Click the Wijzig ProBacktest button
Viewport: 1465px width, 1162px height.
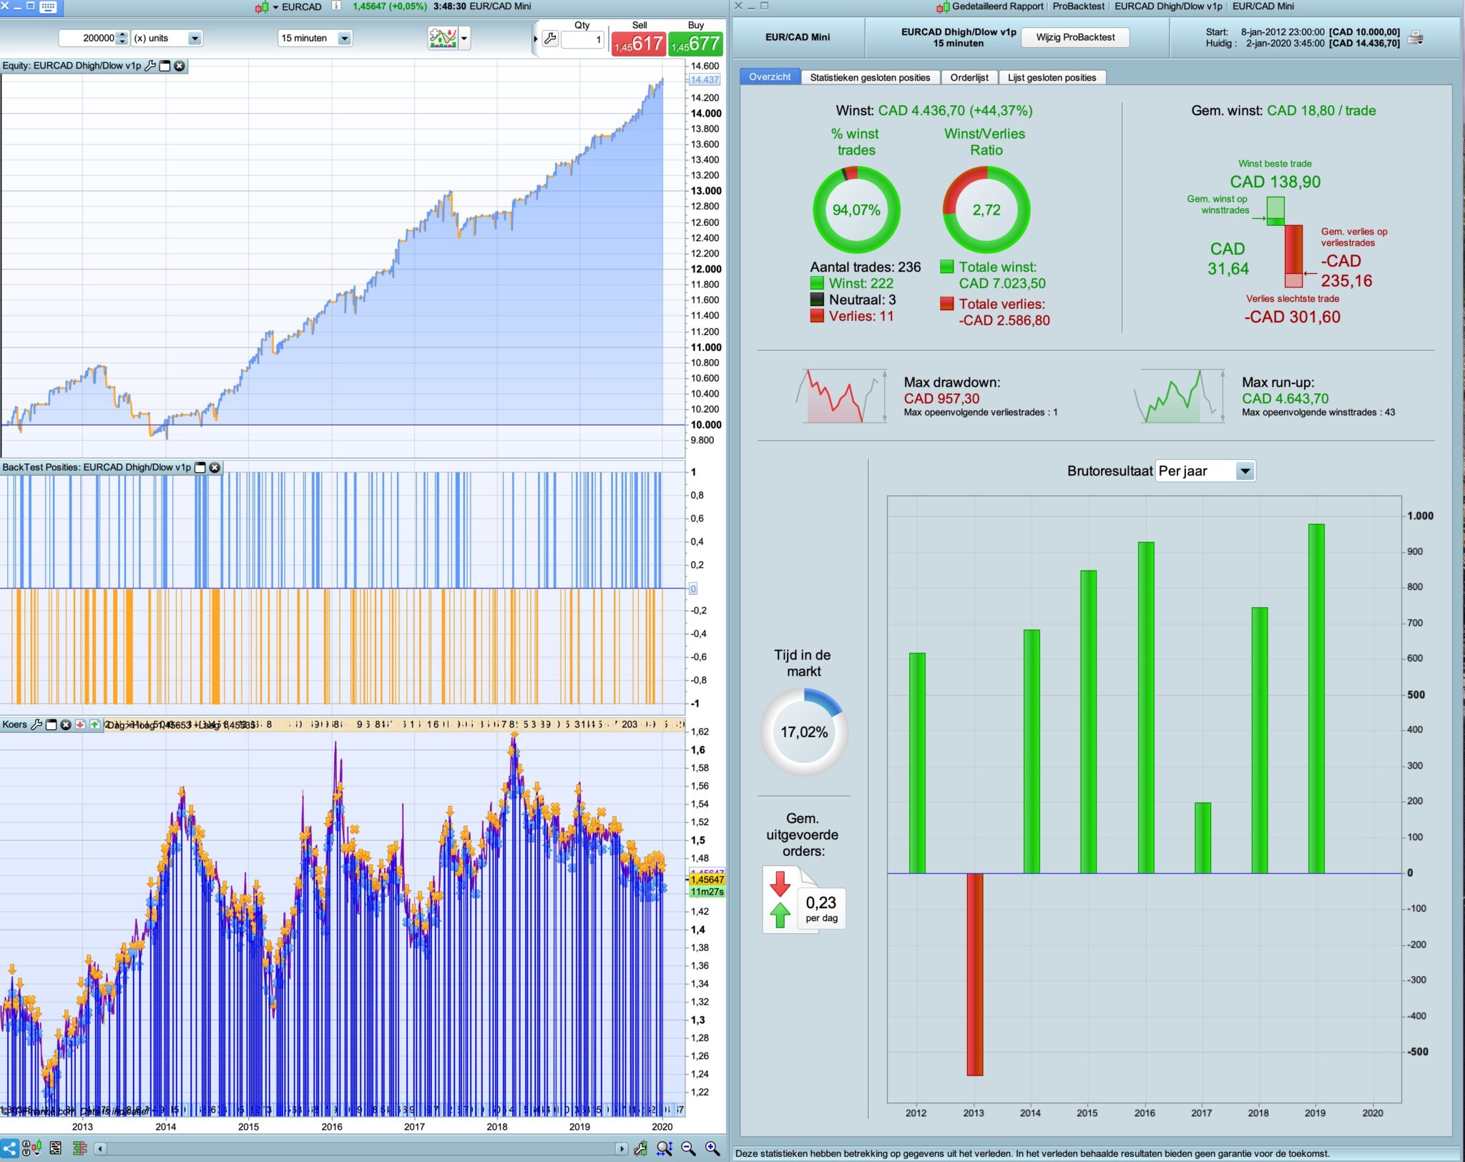point(1074,37)
